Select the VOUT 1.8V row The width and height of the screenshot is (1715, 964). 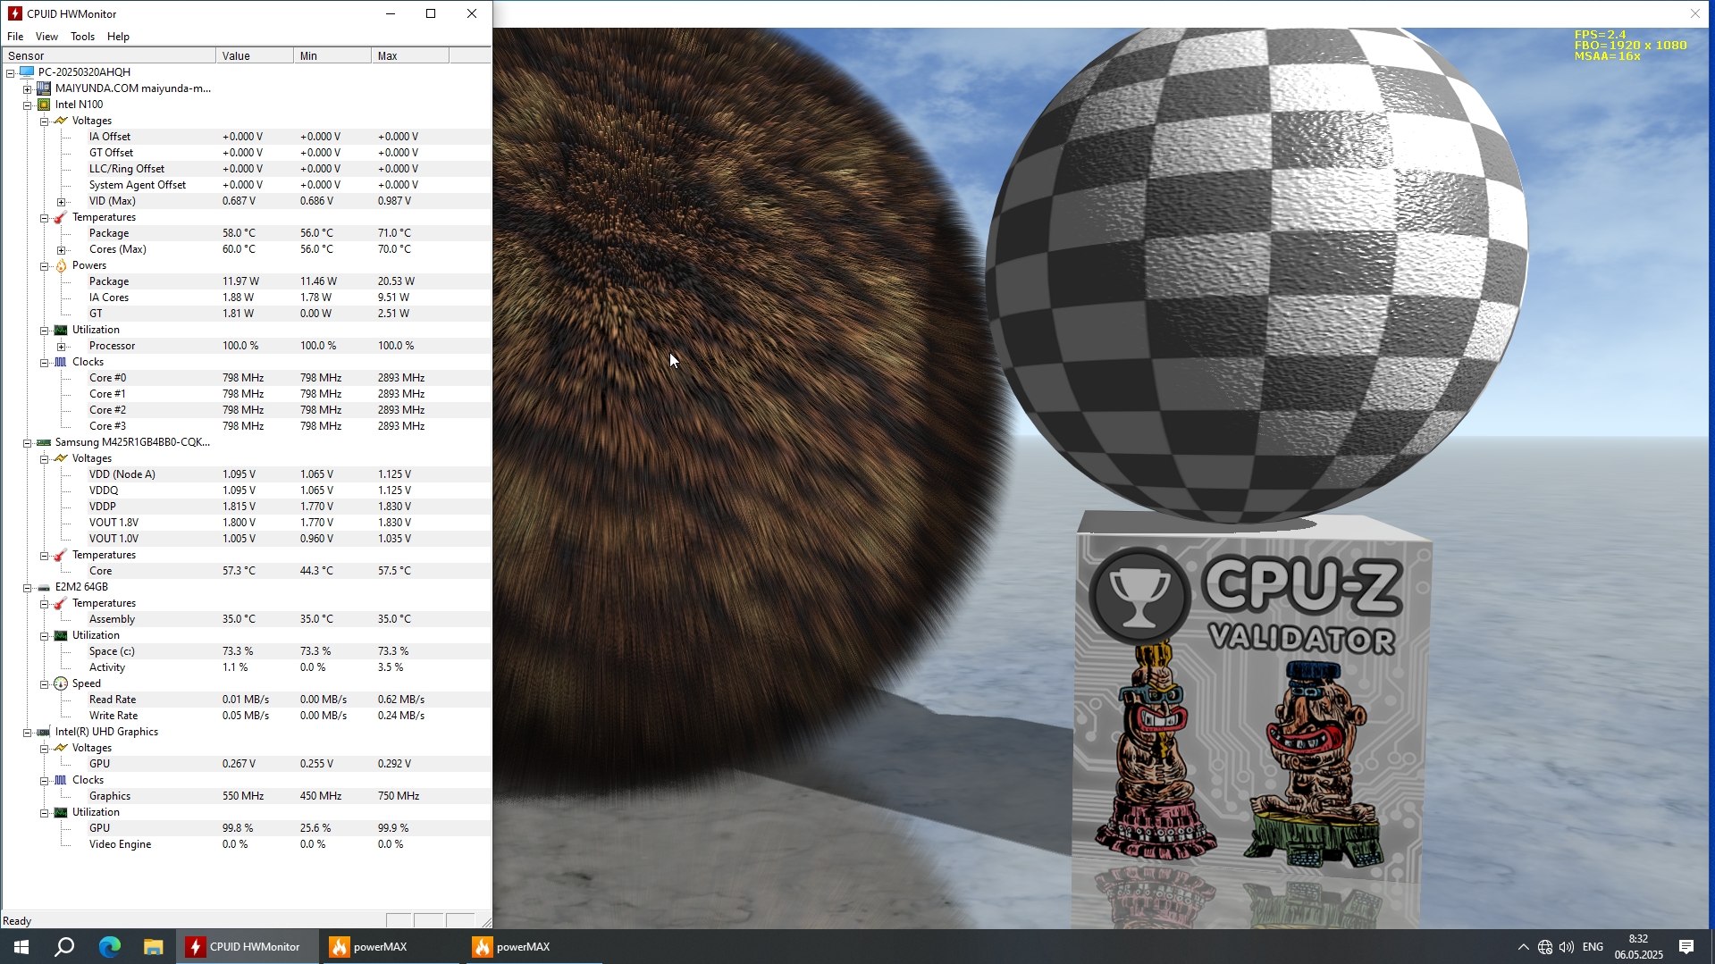click(x=246, y=523)
